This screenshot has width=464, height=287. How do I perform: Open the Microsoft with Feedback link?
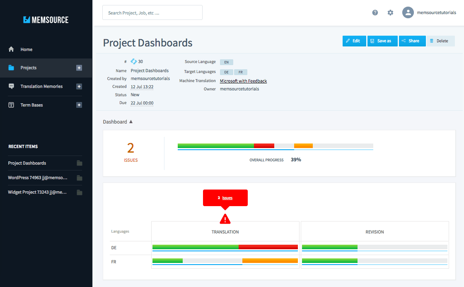(x=243, y=81)
